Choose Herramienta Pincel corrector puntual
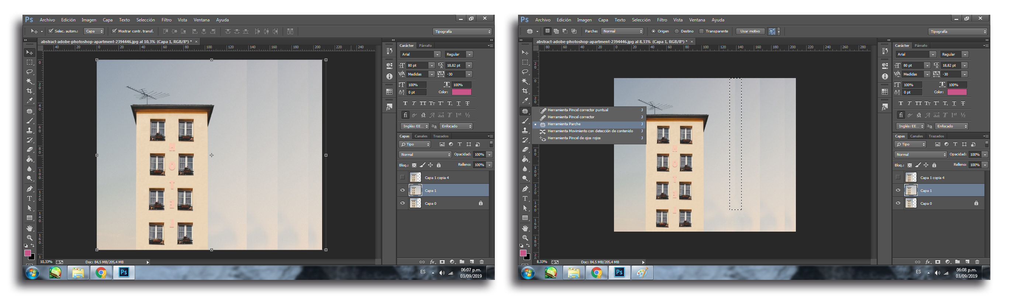The width and height of the screenshot is (1011, 299). coord(589,110)
